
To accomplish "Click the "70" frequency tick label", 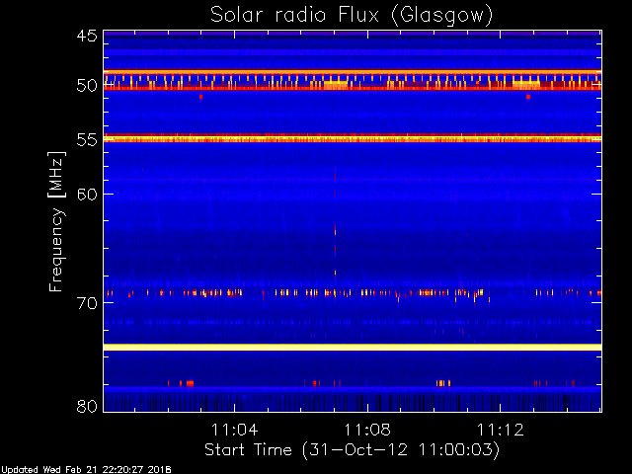I will coord(87,303).
